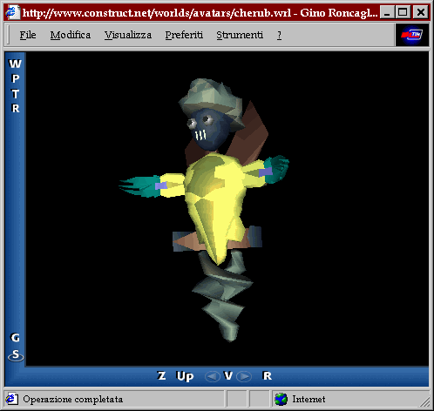Go to previous viewpoint arrow
The height and width of the screenshot is (411, 434).
(x=213, y=376)
